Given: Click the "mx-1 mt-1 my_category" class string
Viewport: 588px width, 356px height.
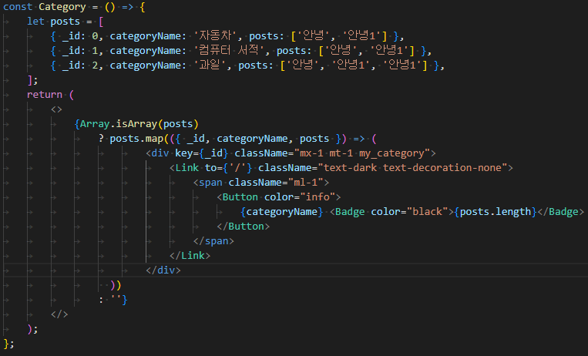Looking at the screenshot, I should pyautogui.click(x=362, y=153).
